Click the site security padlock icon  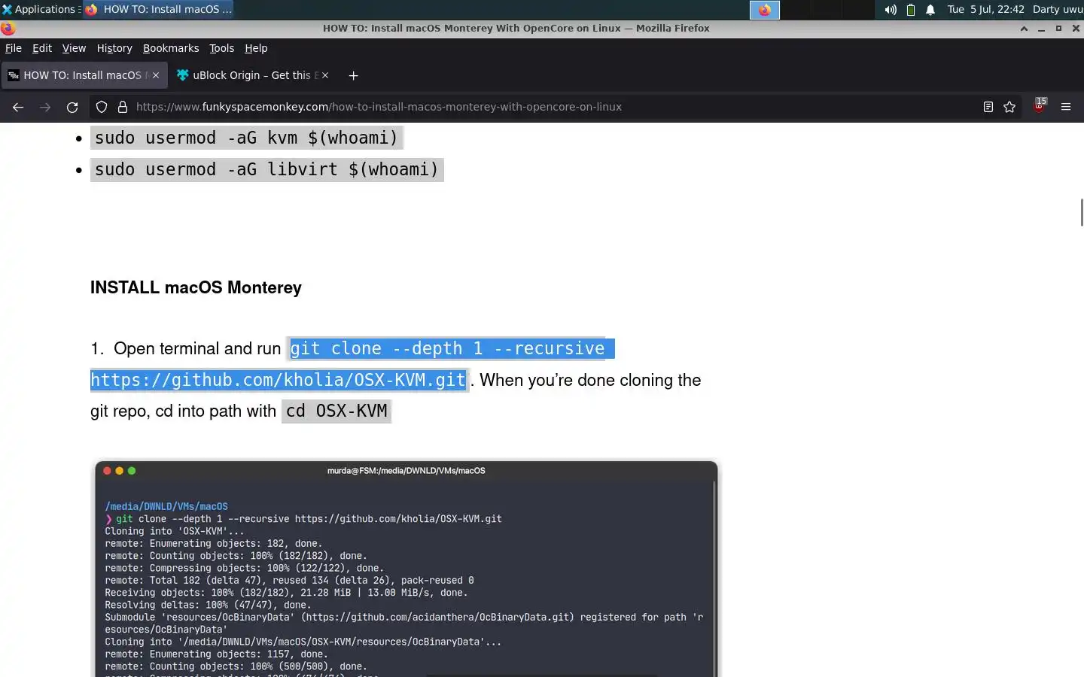point(123,107)
